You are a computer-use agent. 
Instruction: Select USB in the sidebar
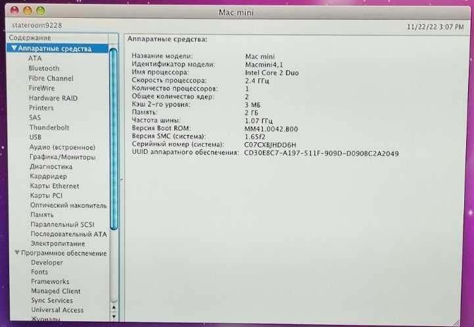(36, 137)
